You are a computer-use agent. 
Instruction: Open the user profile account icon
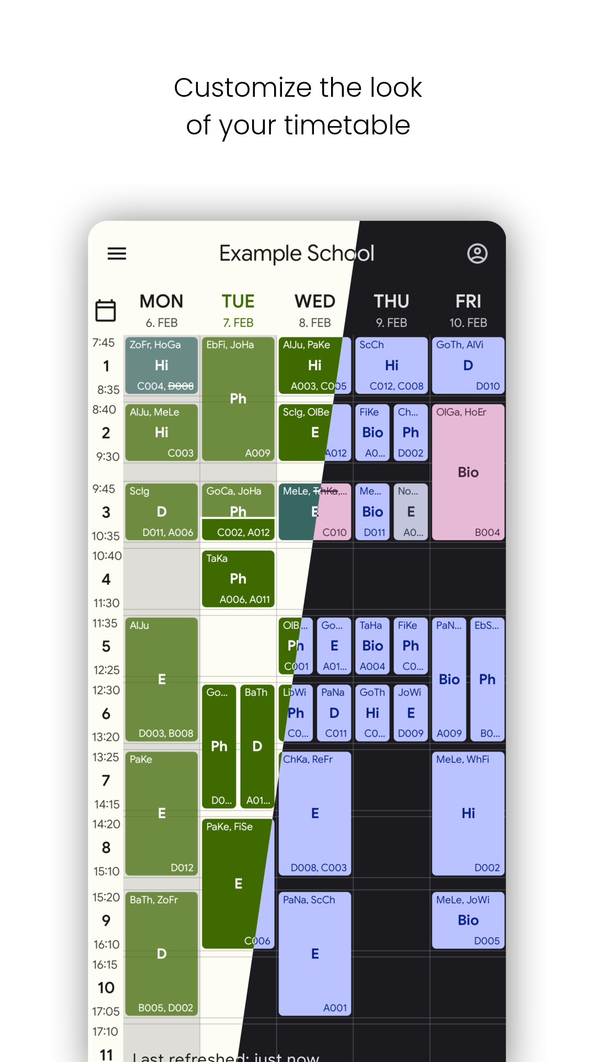point(477,254)
